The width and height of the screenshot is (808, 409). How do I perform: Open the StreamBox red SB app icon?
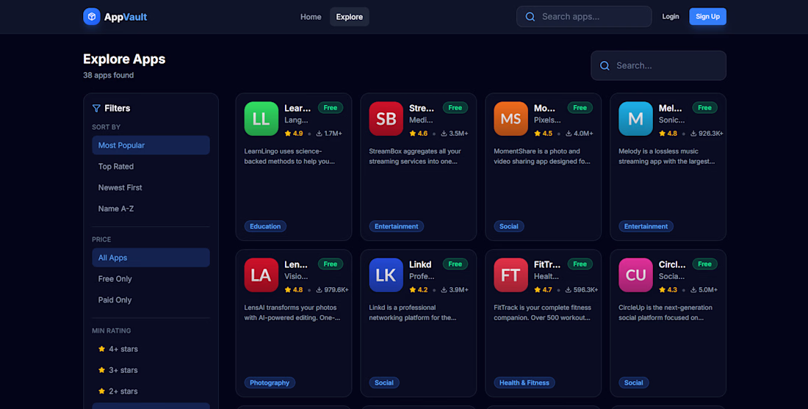pos(386,118)
